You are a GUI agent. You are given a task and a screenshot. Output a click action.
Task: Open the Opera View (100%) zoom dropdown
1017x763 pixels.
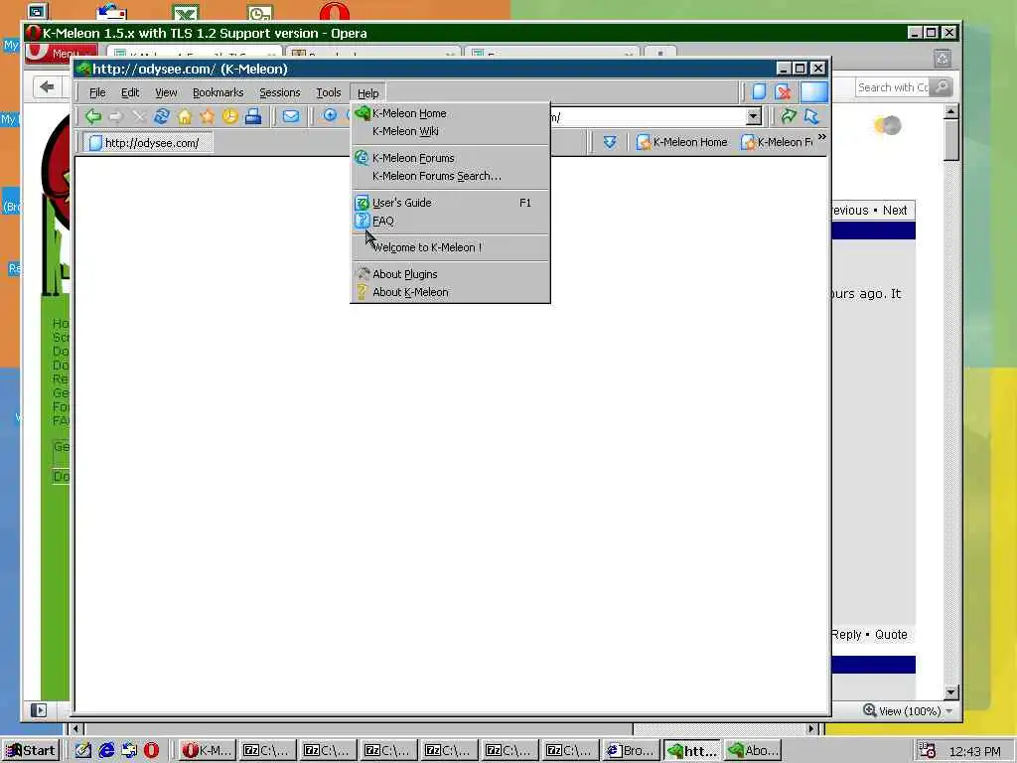(x=949, y=711)
